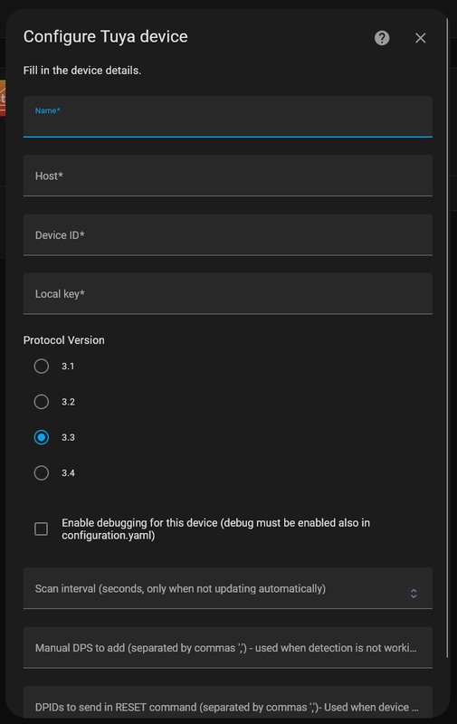Click the orange icon behind the dialog
457x724 pixels.
click(3, 98)
